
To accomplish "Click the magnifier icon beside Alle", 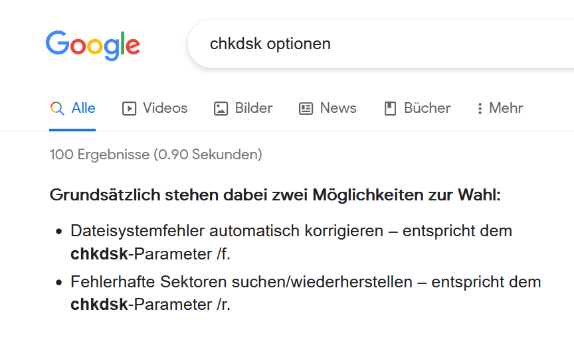I will pos(57,109).
